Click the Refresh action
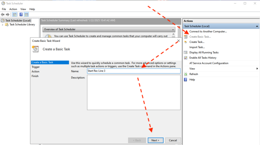 [194, 74]
